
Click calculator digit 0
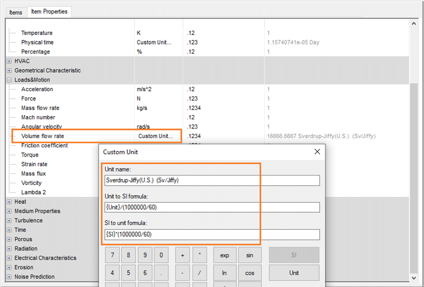(x=161, y=255)
